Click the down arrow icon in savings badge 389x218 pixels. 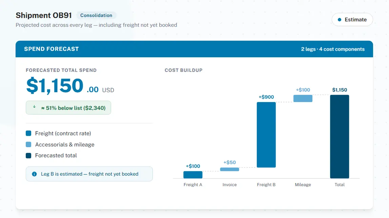(x=34, y=107)
